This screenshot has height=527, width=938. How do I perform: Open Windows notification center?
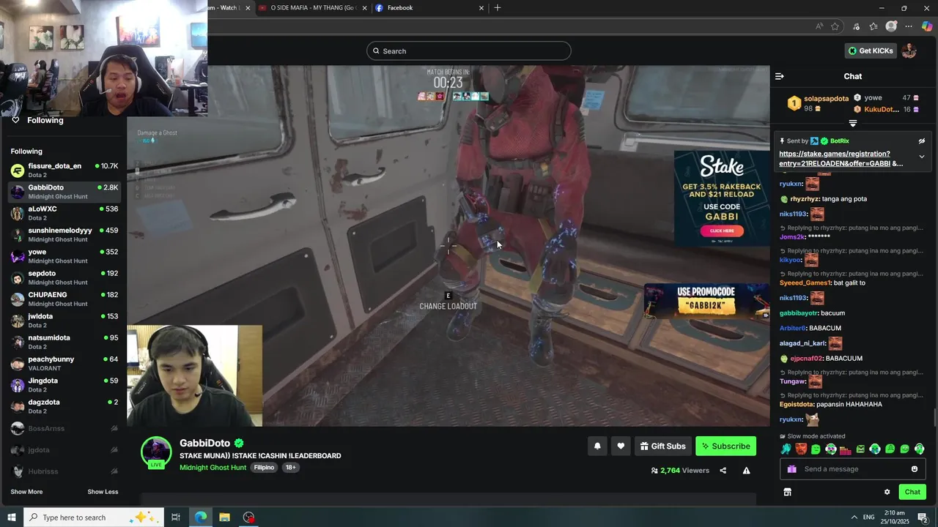pyautogui.click(x=923, y=517)
